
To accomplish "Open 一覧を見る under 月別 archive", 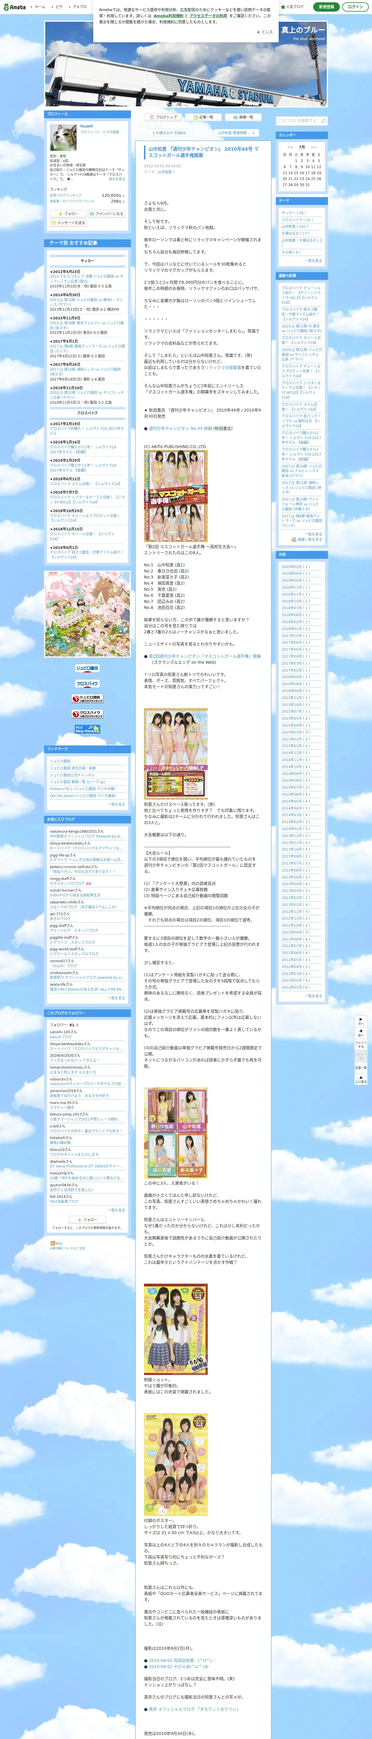I will [313, 996].
